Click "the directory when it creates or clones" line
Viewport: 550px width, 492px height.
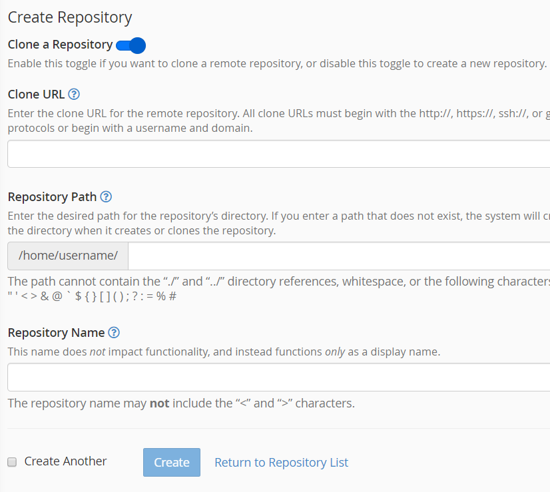click(142, 231)
